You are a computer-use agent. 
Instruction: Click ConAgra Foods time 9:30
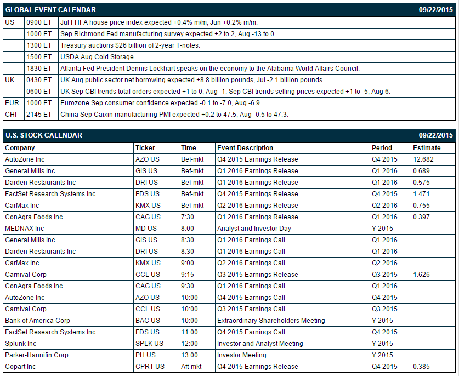[188, 286]
